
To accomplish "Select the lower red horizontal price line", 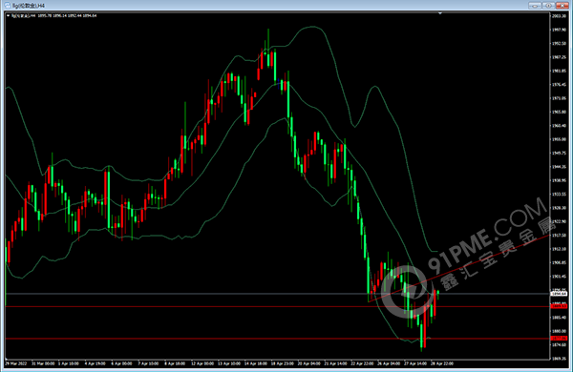I will tap(278, 339).
